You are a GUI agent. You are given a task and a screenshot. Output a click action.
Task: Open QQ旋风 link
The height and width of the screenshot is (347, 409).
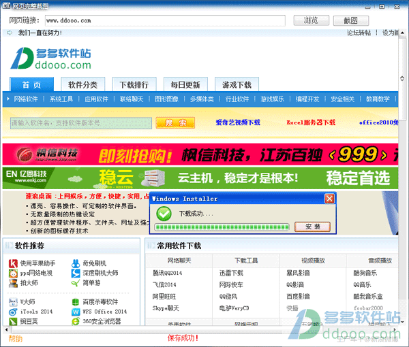228,297
